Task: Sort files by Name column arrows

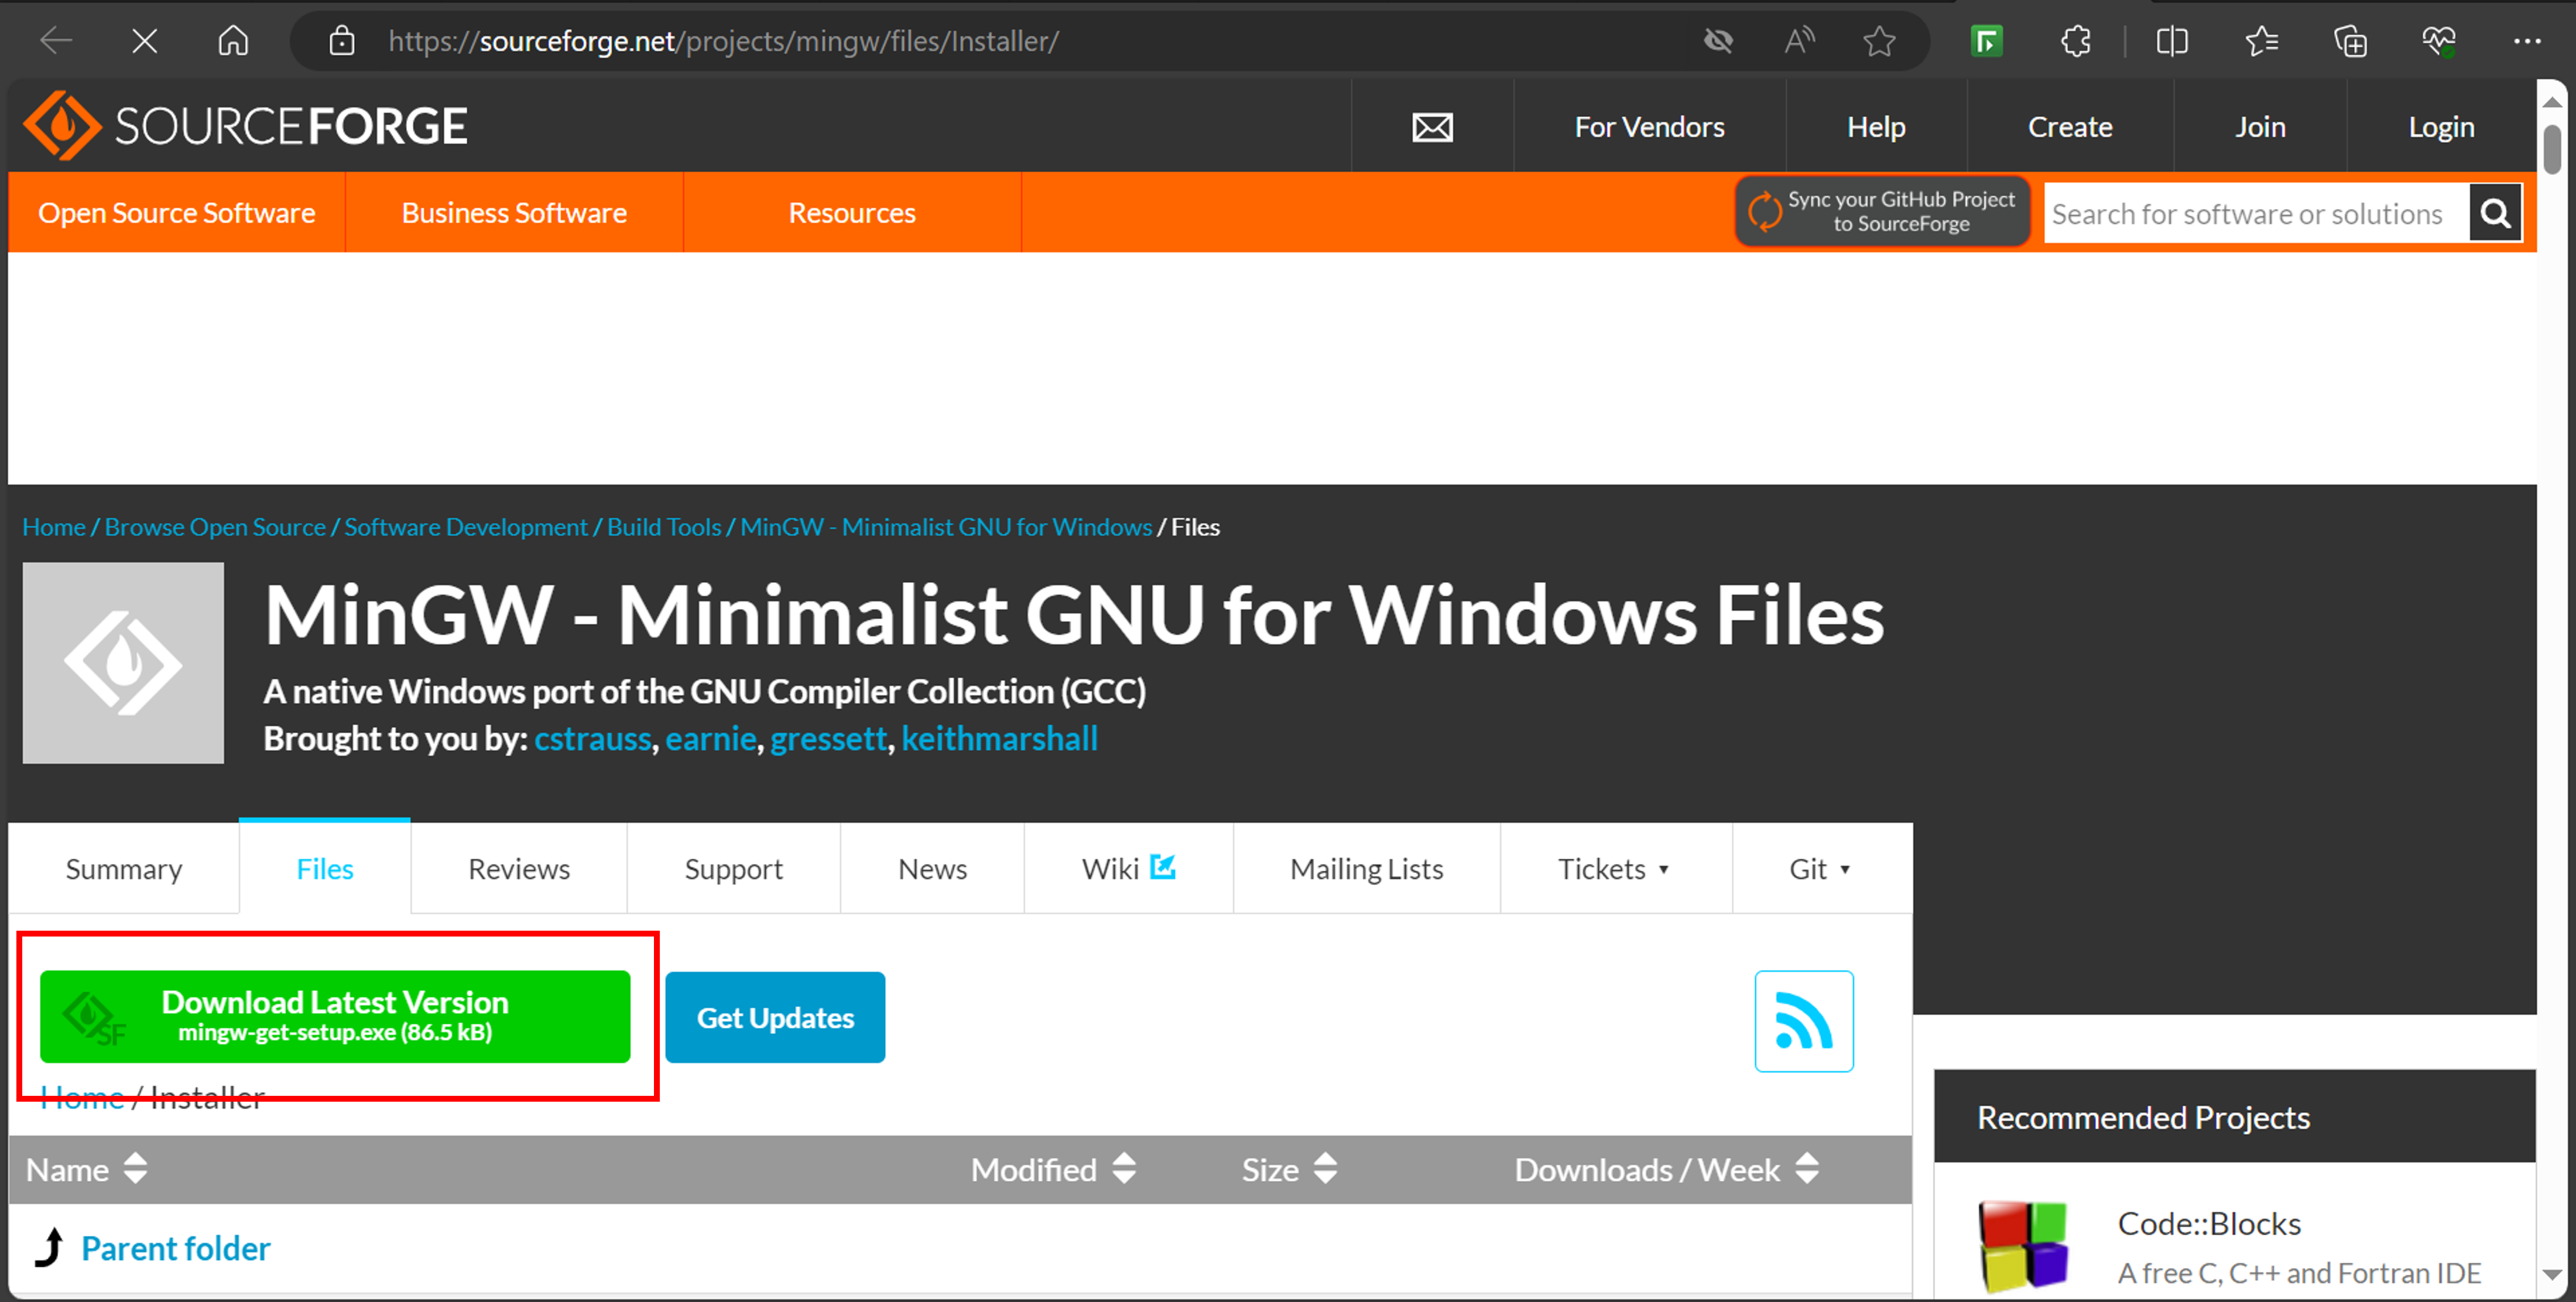Action: [135, 1168]
